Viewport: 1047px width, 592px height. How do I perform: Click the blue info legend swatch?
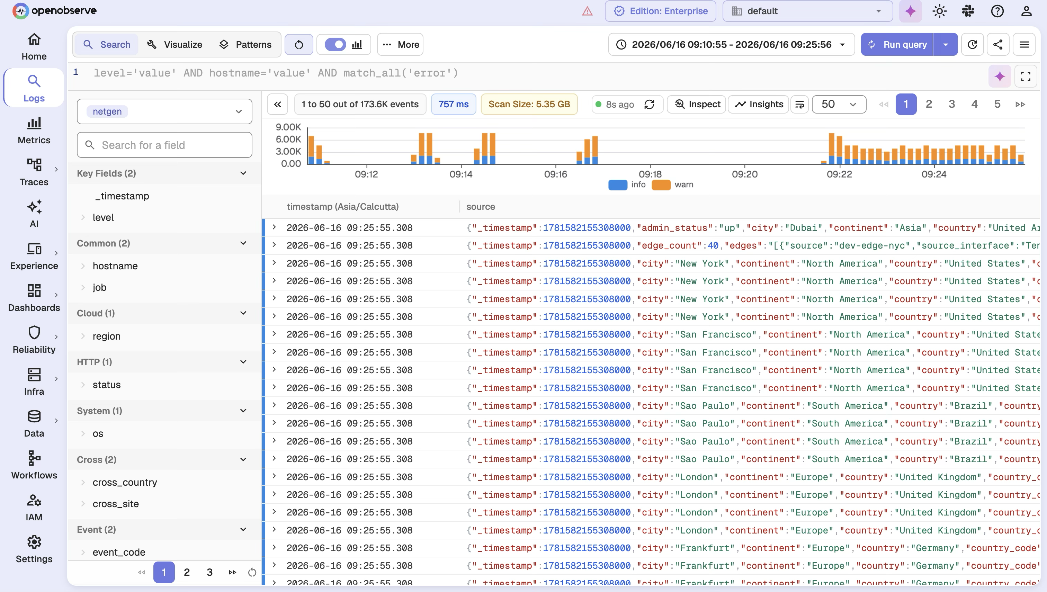617,185
